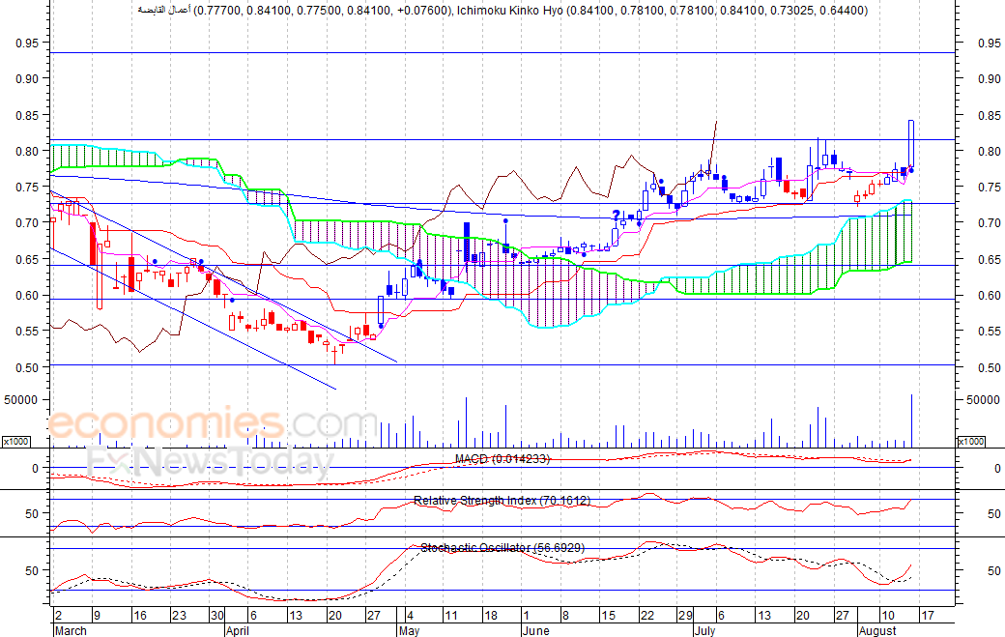Image resolution: width=1005 pixels, height=637 pixels.
Task: Click the 0.70 value on right price axis
Action: tap(989, 223)
